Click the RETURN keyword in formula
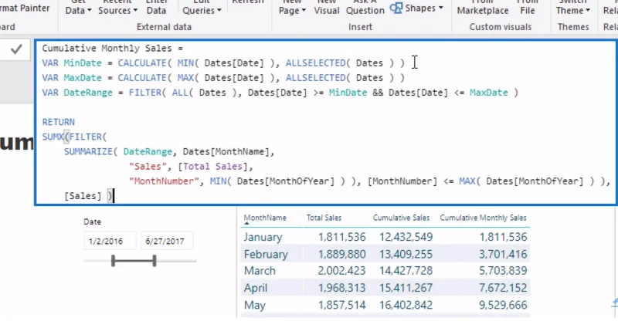 tap(59, 122)
